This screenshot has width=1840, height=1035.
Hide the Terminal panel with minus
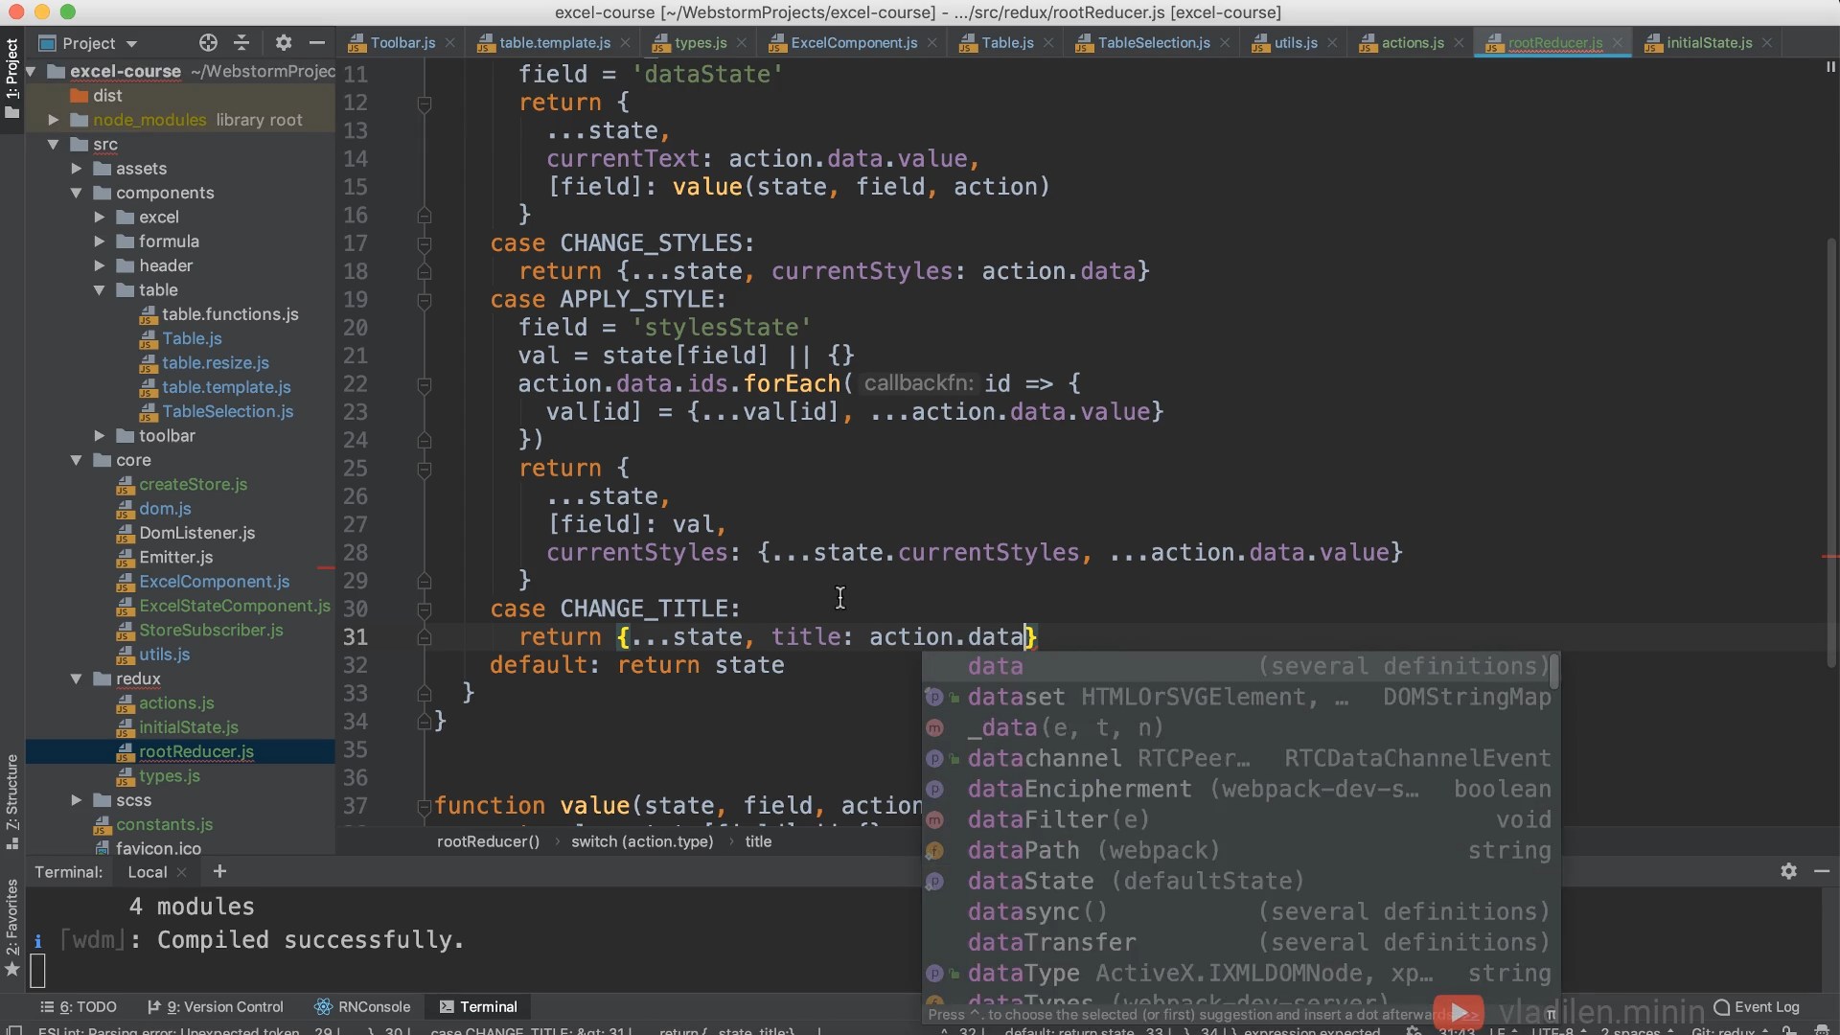[1822, 871]
